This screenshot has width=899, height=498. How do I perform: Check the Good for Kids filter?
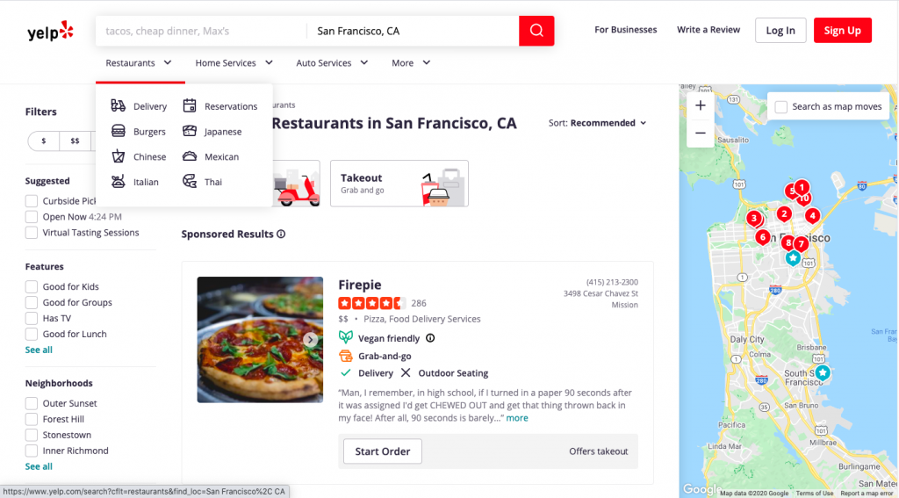coord(32,286)
